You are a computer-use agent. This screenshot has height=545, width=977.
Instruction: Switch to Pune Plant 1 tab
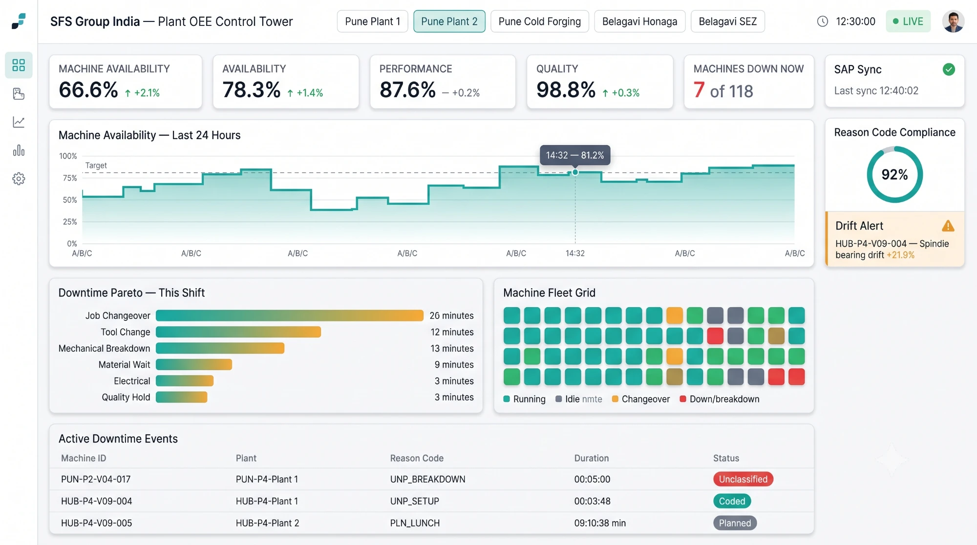click(372, 21)
